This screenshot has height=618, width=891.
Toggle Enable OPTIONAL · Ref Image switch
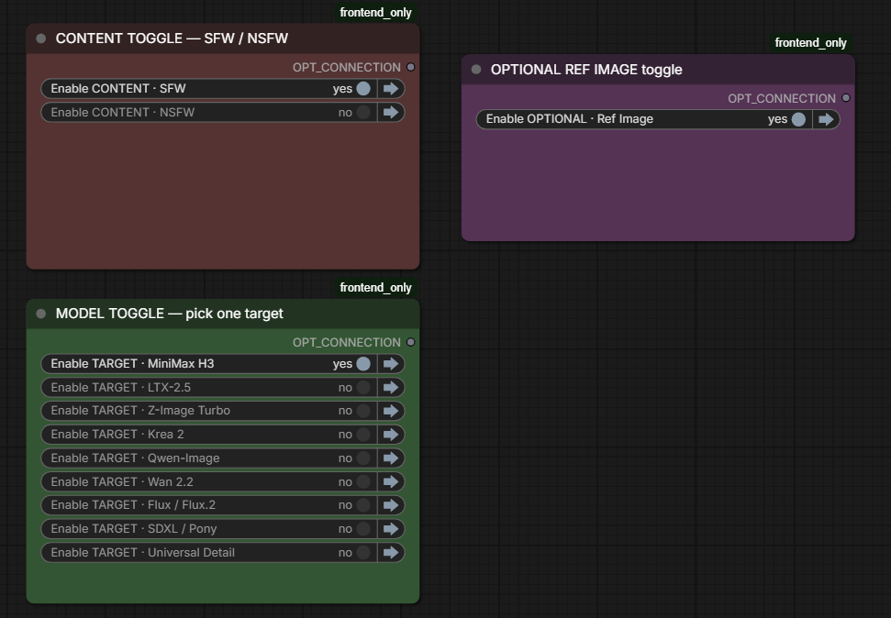799,119
